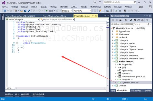This screenshot has width=153, height=101.
Task: Click the new project toolbar icon
Action: 16,11
